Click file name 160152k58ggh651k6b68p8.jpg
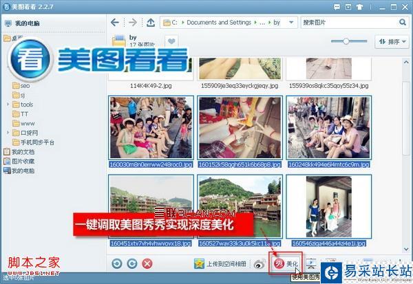Image resolution: width=413 pixels, height=284 pixels. (240, 165)
